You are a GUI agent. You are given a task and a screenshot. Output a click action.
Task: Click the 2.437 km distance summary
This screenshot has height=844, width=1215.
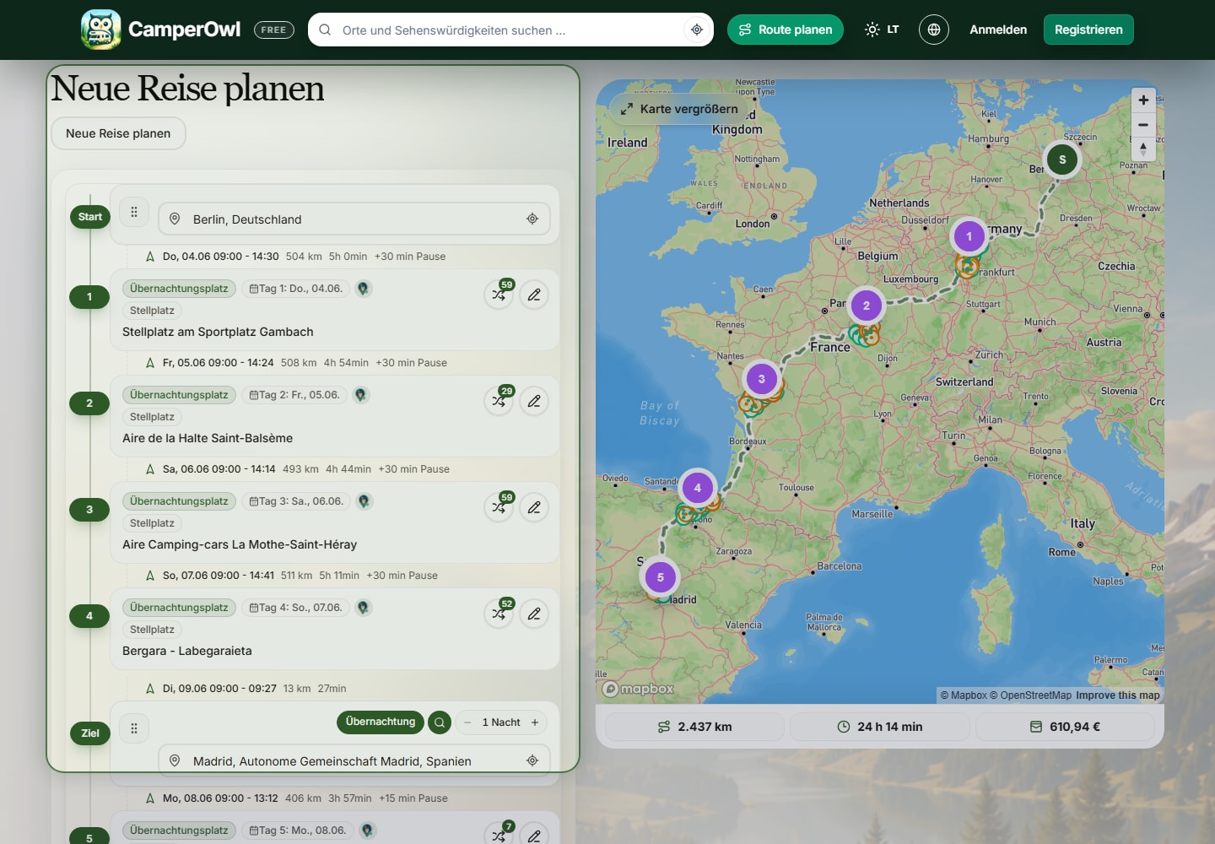(694, 727)
